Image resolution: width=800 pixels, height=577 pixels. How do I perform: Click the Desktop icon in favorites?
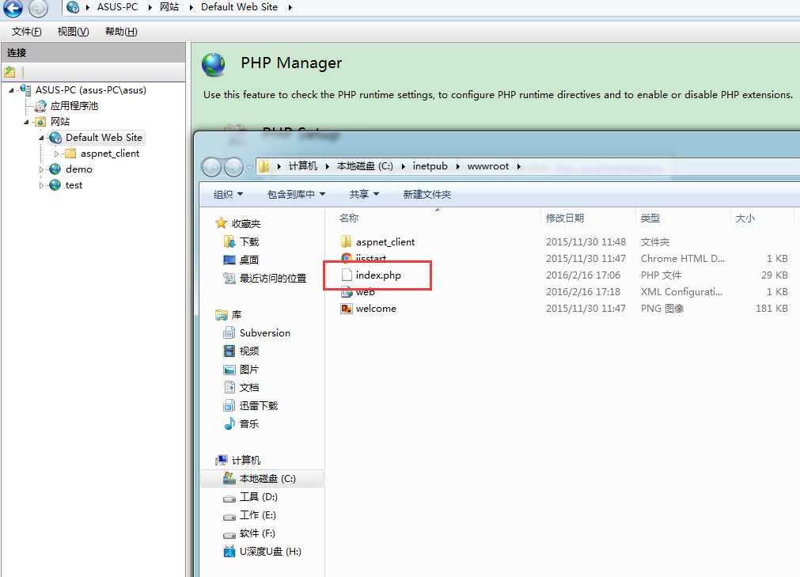(229, 260)
